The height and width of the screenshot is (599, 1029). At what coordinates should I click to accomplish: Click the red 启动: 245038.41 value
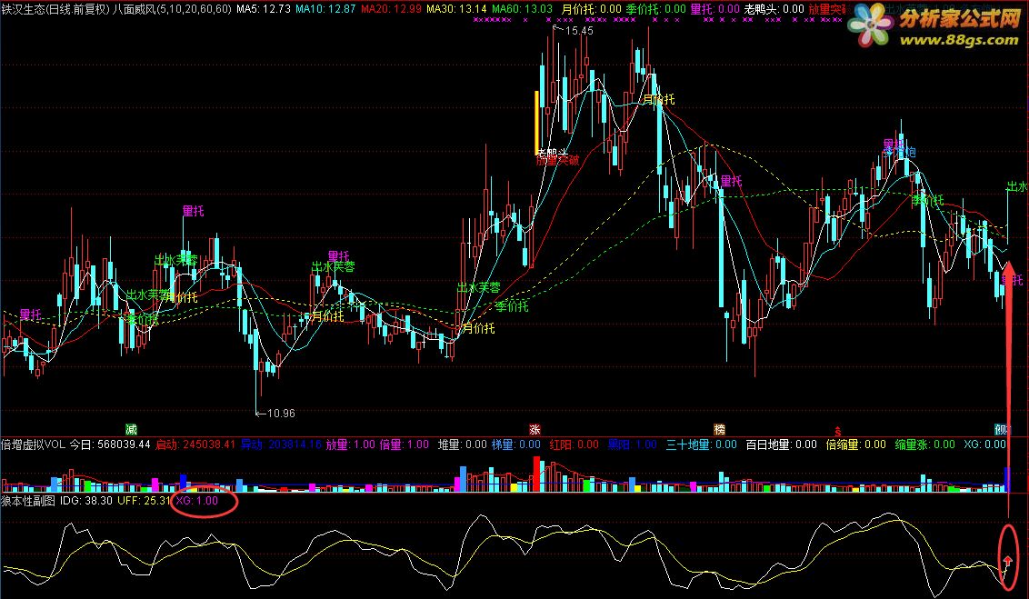pos(195,444)
